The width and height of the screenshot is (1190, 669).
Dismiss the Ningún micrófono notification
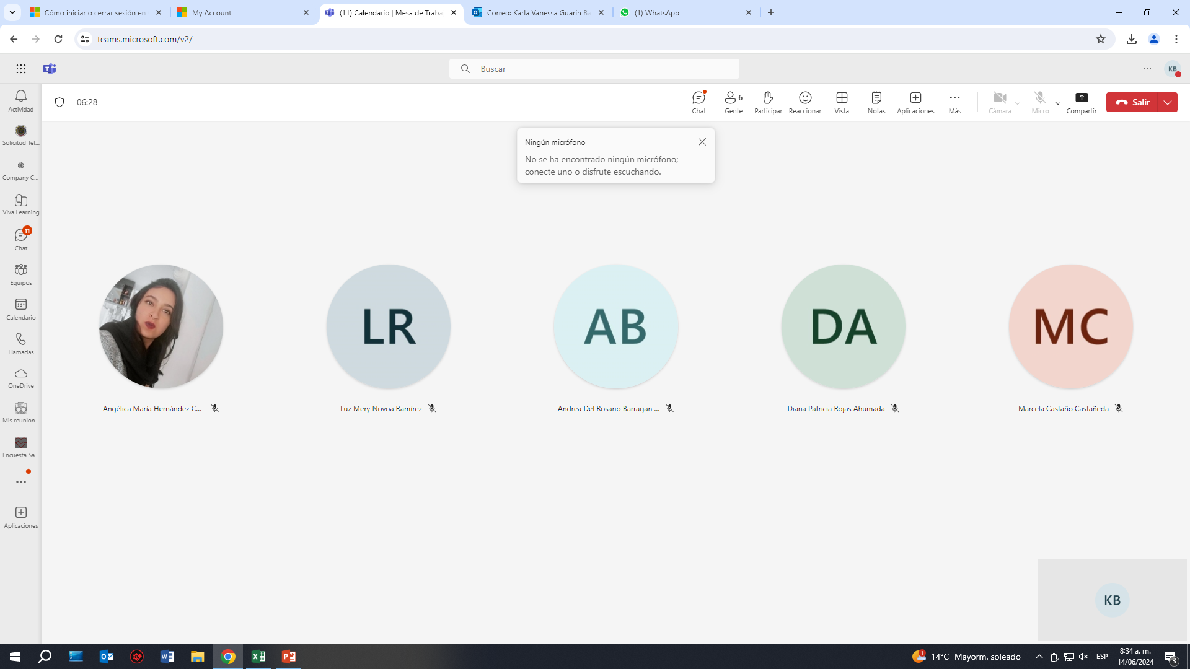(x=702, y=142)
